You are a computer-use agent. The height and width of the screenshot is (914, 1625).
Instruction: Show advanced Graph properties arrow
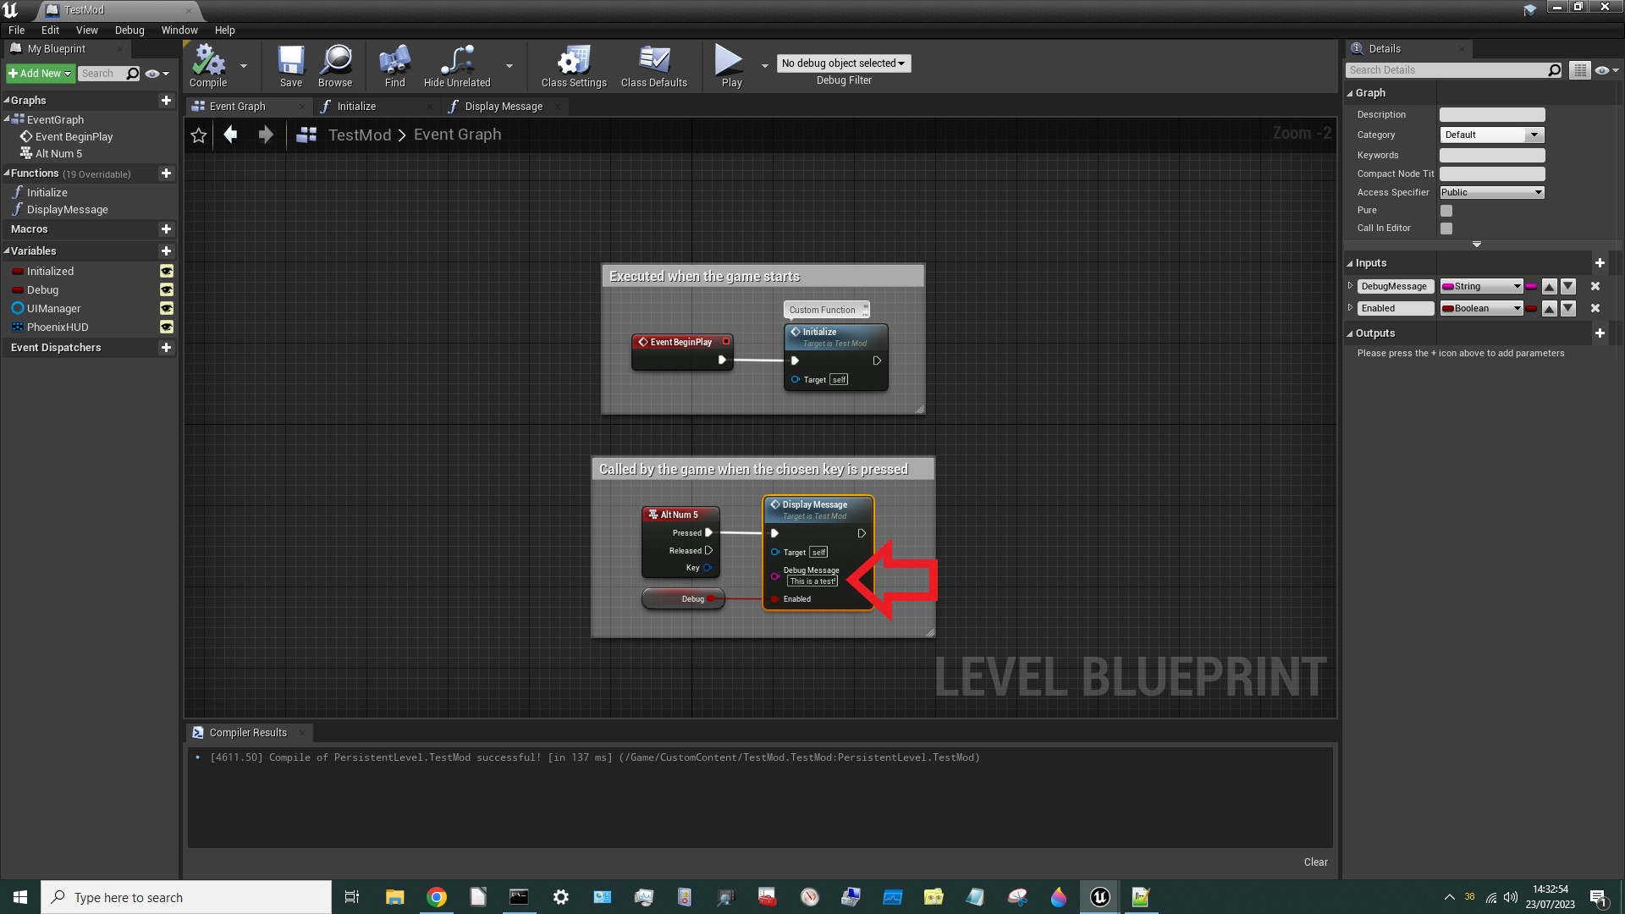click(x=1477, y=245)
